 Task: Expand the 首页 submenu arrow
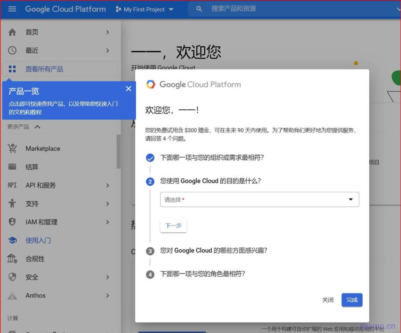click(108, 32)
